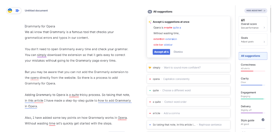Image resolution: width=274 pixels, height=132 pixels.
Task: Click the Style guide checkmark icon
Action: [263, 120]
